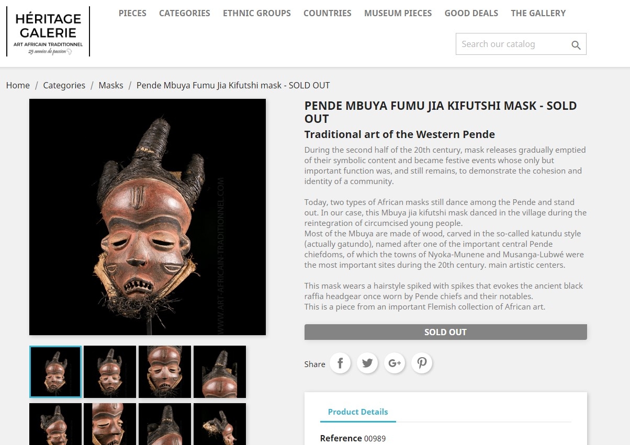Pin the mask on Pinterest
This screenshot has width=630, height=445.
(422, 363)
